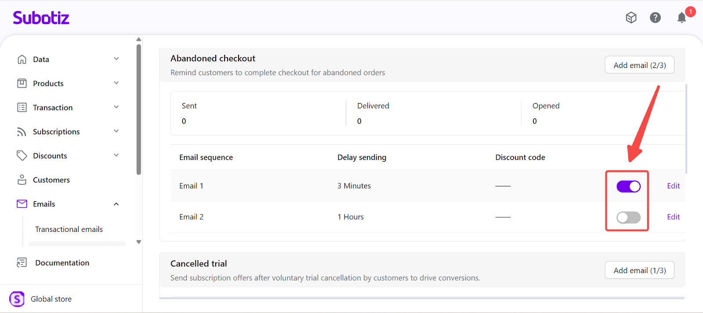Click the Subotiz logo
This screenshot has height=313, width=703.
click(x=41, y=18)
